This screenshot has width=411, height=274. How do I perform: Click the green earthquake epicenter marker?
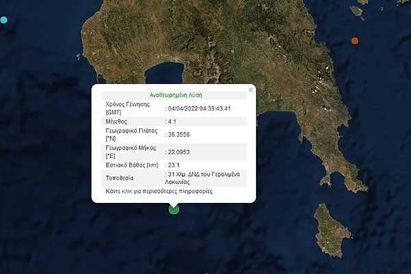click(x=174, y=209)
